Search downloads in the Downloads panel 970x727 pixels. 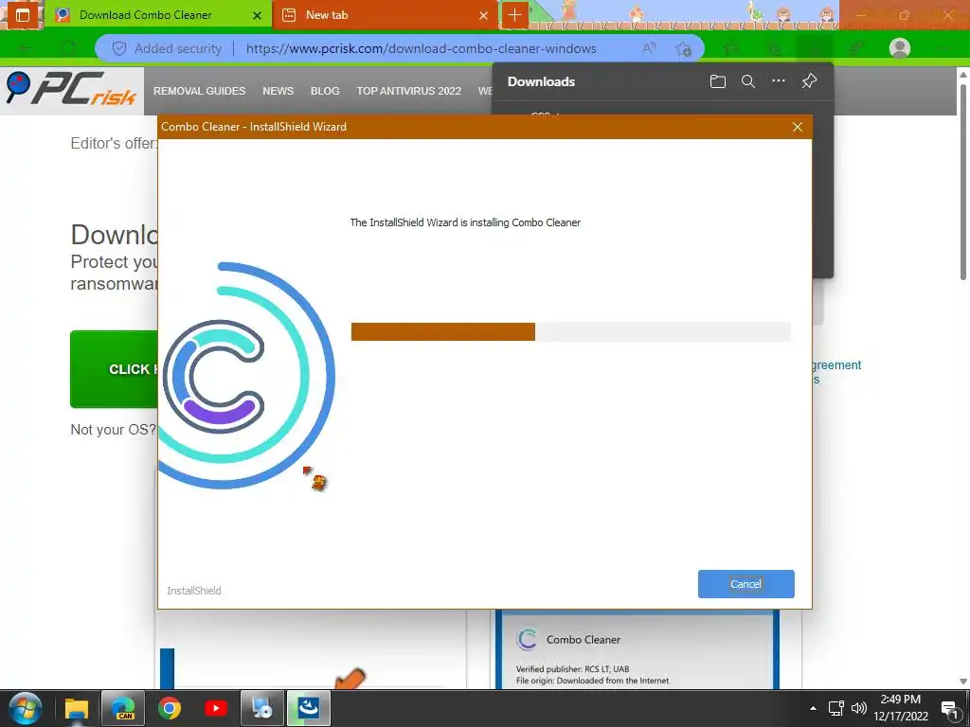748,81
